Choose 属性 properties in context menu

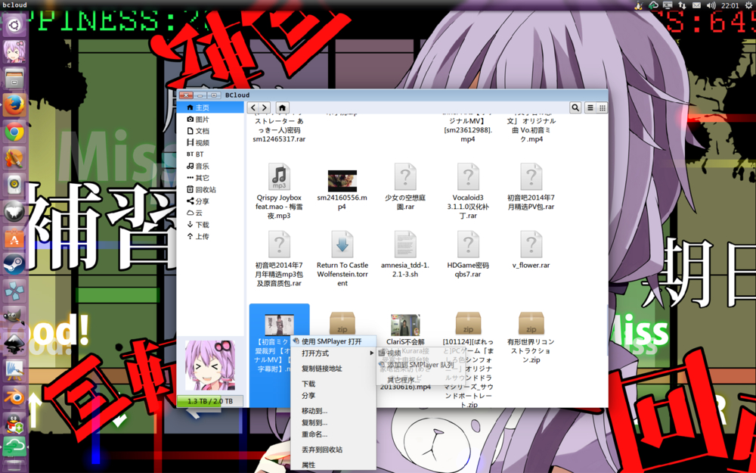(x=333, y=465)
